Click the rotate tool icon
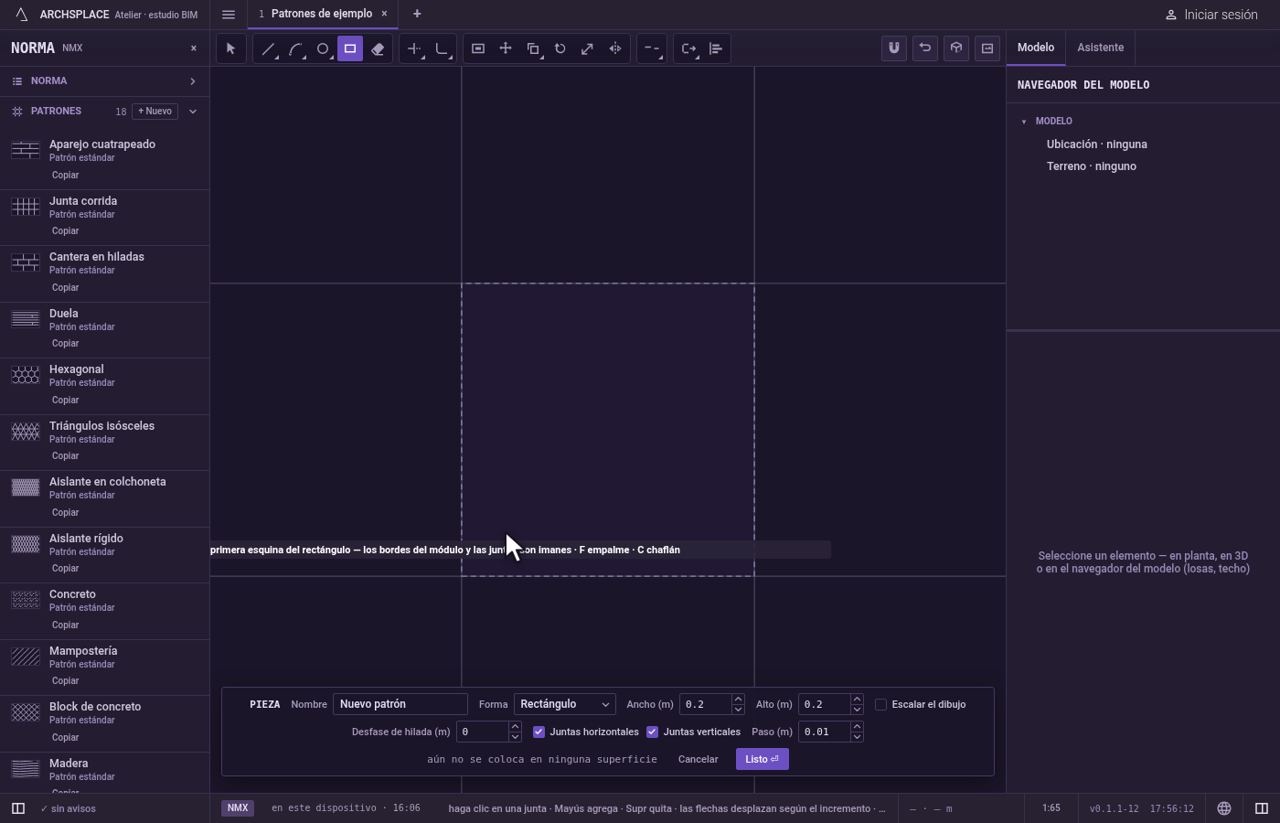 (560, 48)
